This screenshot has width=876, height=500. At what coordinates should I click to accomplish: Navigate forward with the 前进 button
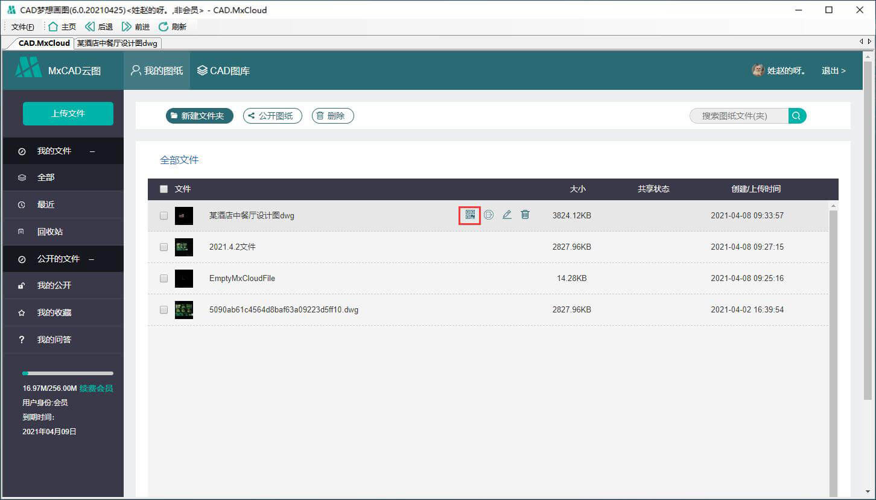pos(136,27)
